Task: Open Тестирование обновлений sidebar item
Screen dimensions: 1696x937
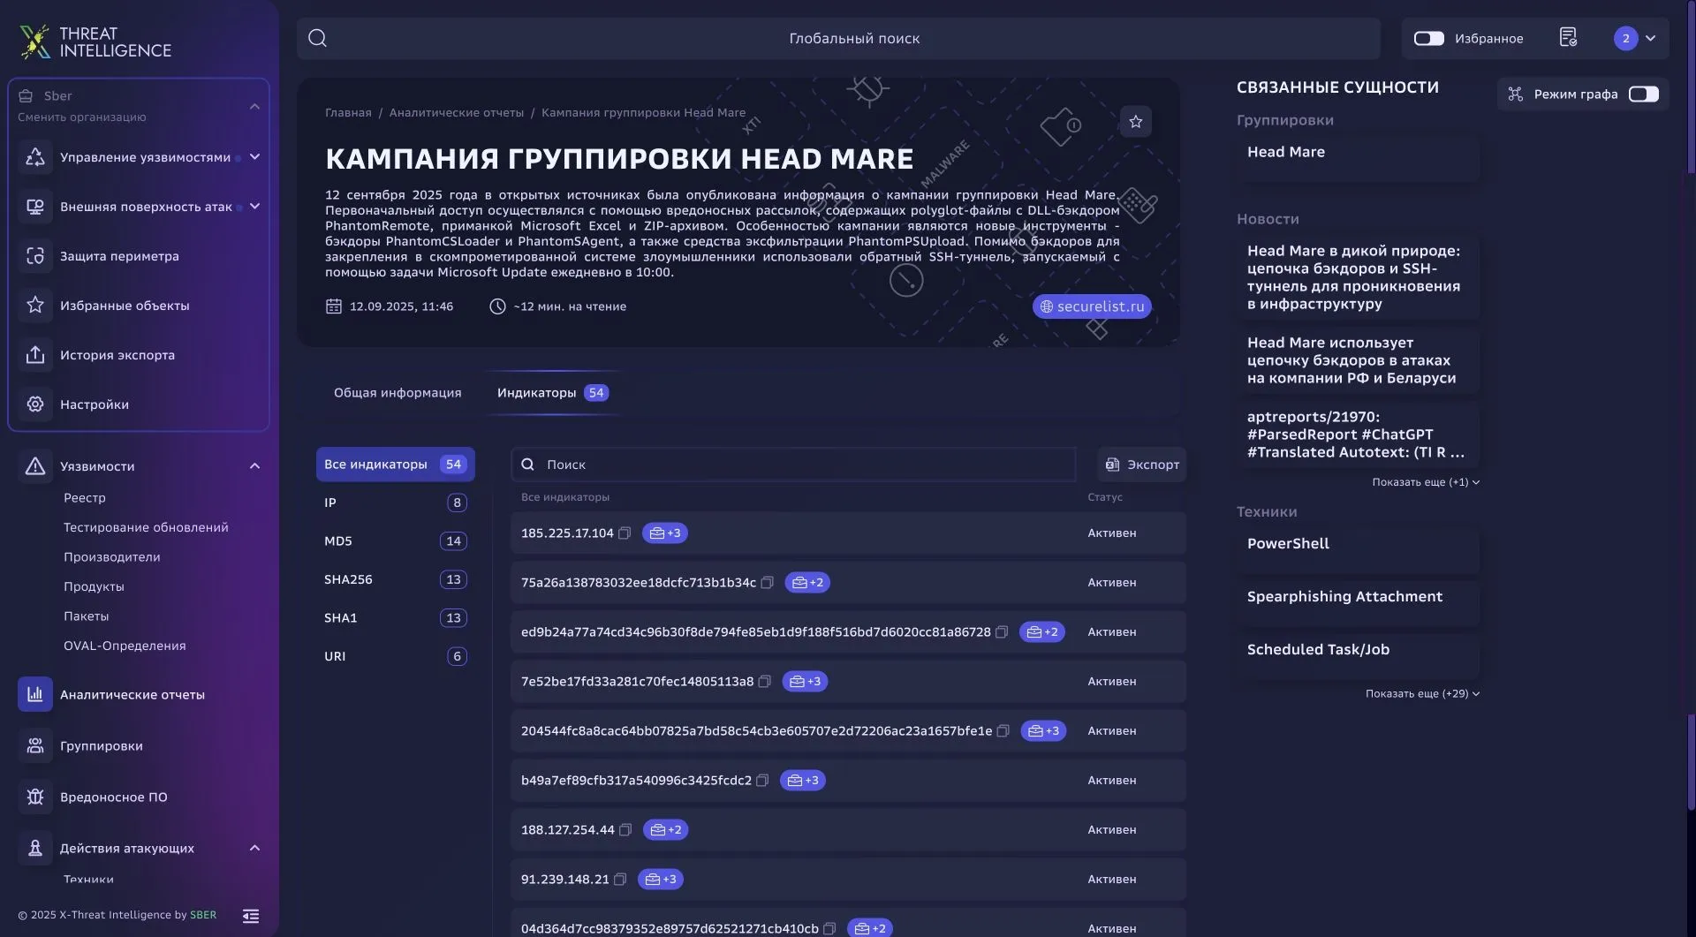Action: click(x=146, y=527)
